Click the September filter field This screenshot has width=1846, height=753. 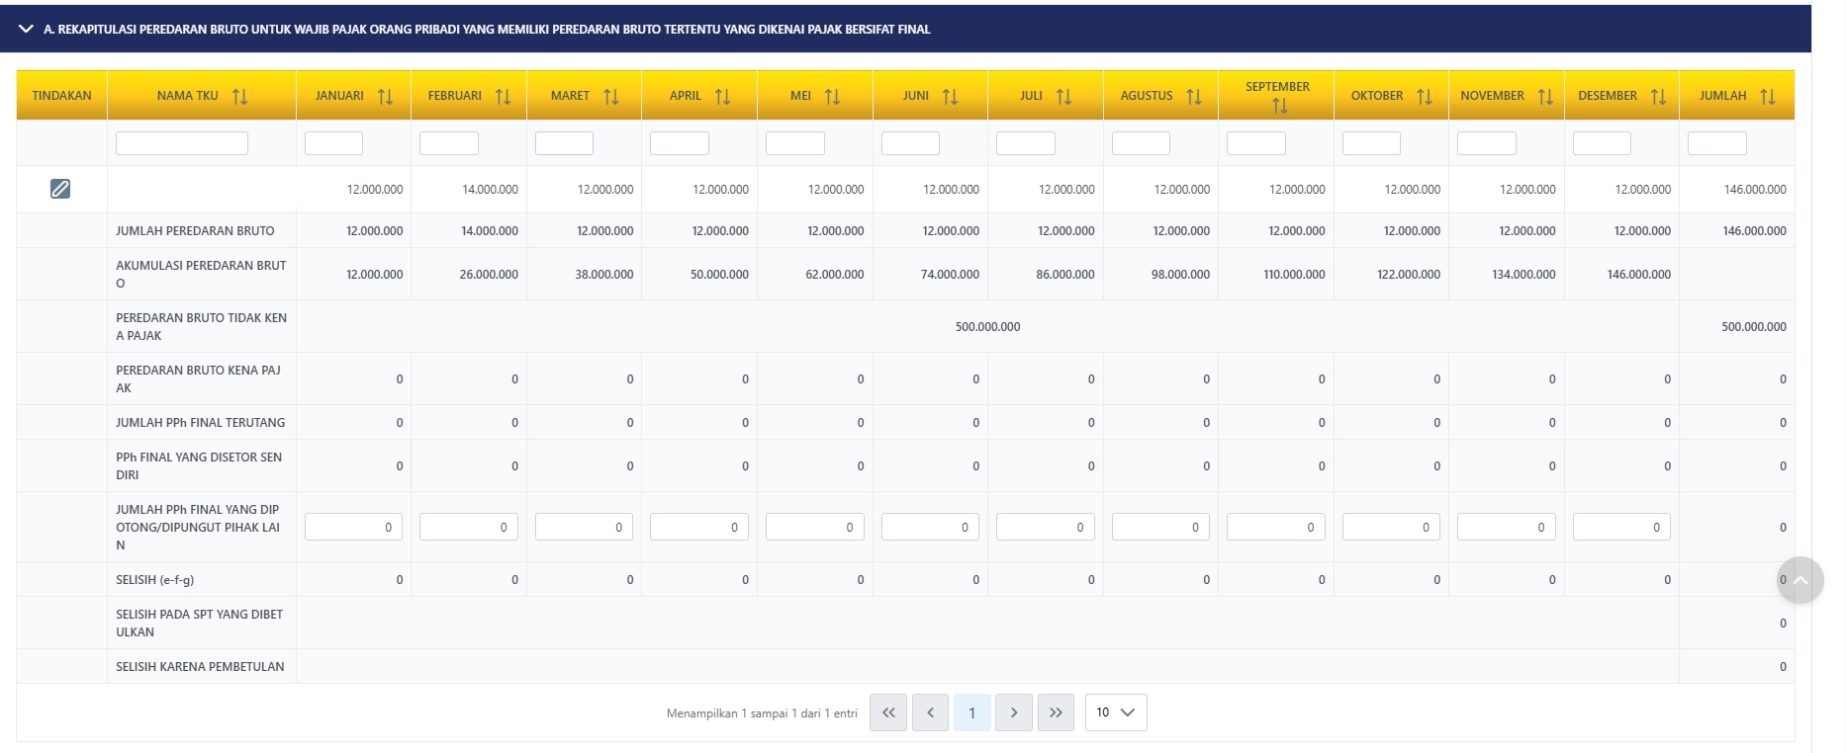click(x=1256, y=143)
